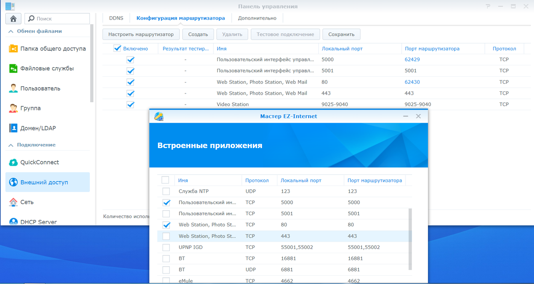
Task: Select the Group icon in sidebar
Action: point(13,108)
